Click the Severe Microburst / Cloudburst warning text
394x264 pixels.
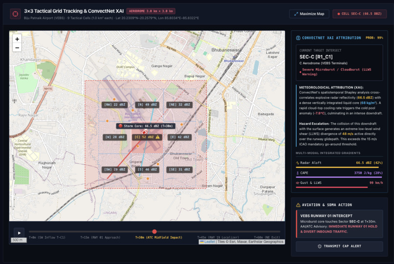[336, 72]
